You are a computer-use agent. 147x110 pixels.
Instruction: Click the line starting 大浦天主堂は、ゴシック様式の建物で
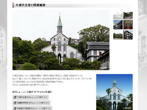[48, 76]
